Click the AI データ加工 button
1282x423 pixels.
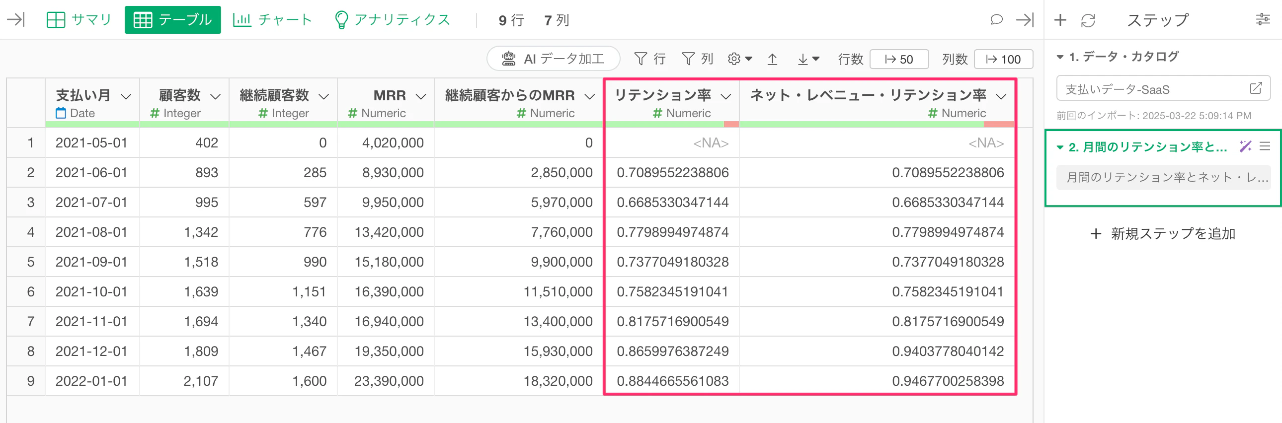(553, 59)
